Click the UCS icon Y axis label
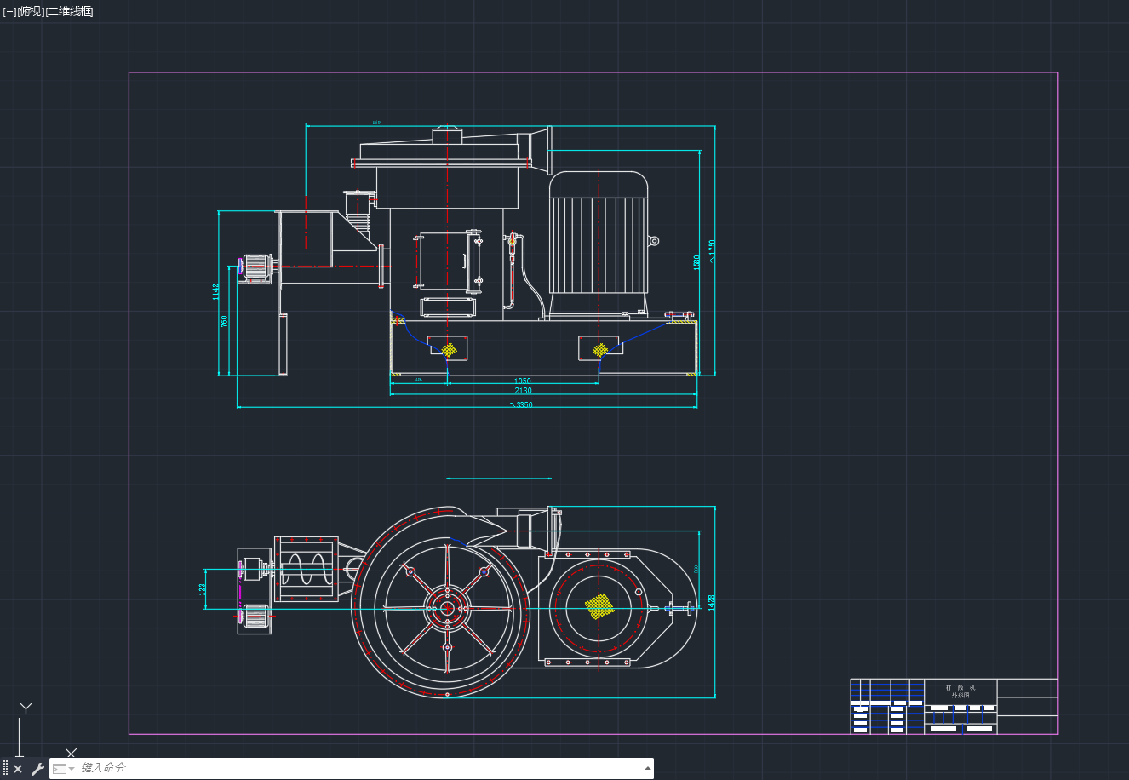The height and width of the screenshot is (780, 1129). (x=26, y=708)
